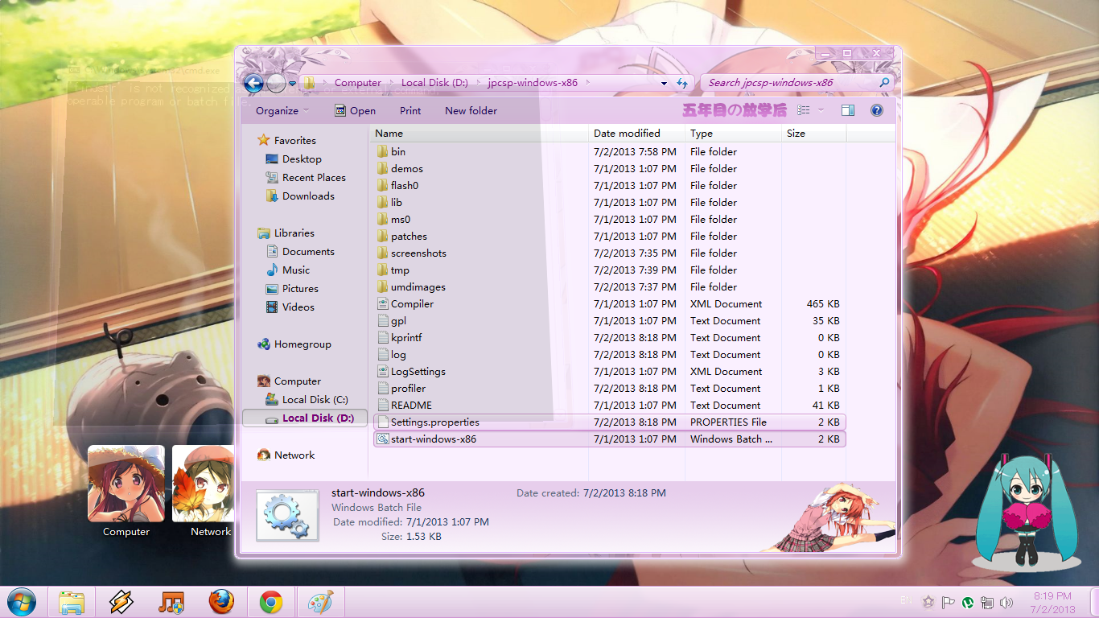
Task: Select Local Disk (C:) in navigation pane
Action: pos(315,400)
